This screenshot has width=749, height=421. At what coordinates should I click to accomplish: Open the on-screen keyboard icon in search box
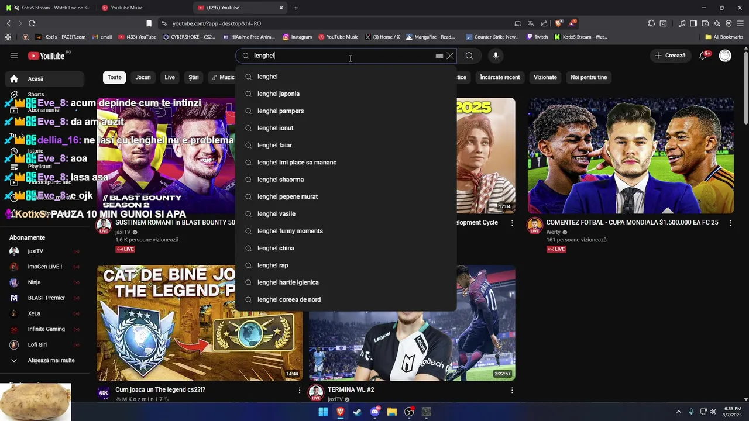pos(439,56)
